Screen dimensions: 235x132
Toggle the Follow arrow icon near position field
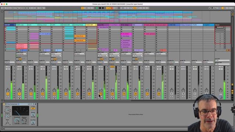(x=82, y=8)
